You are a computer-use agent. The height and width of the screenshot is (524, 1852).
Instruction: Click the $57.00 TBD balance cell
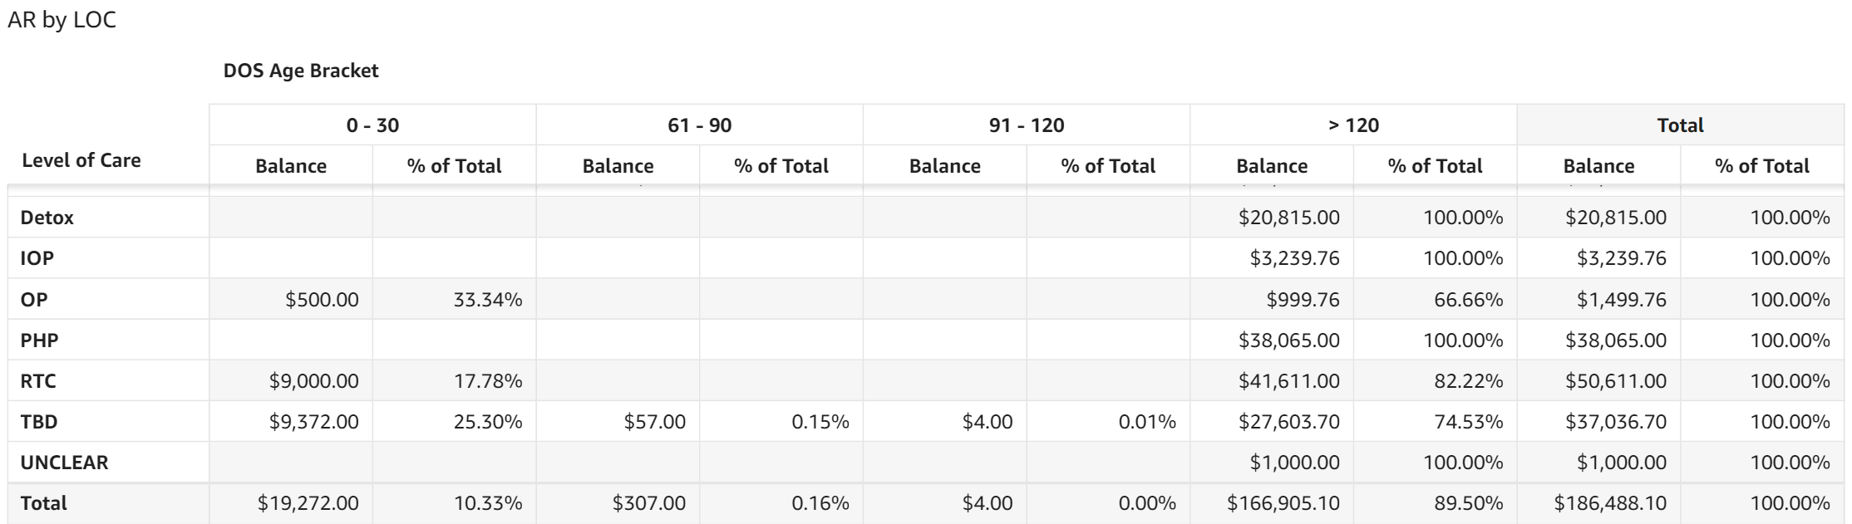tap(655, 422)
